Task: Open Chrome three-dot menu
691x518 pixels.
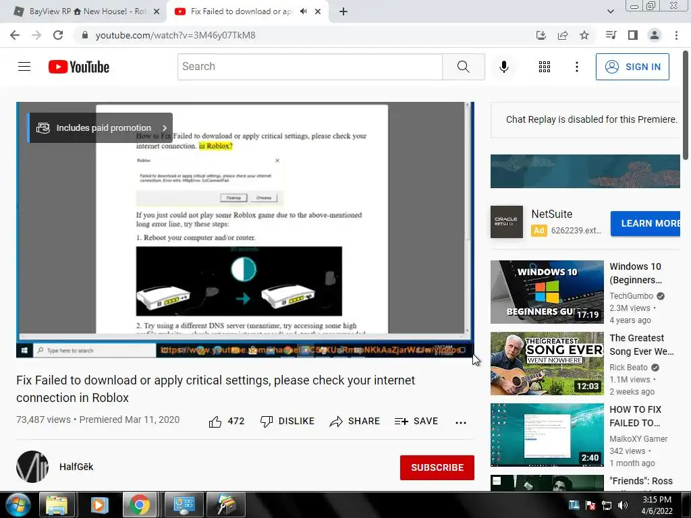Action: (x=676, y=35)
